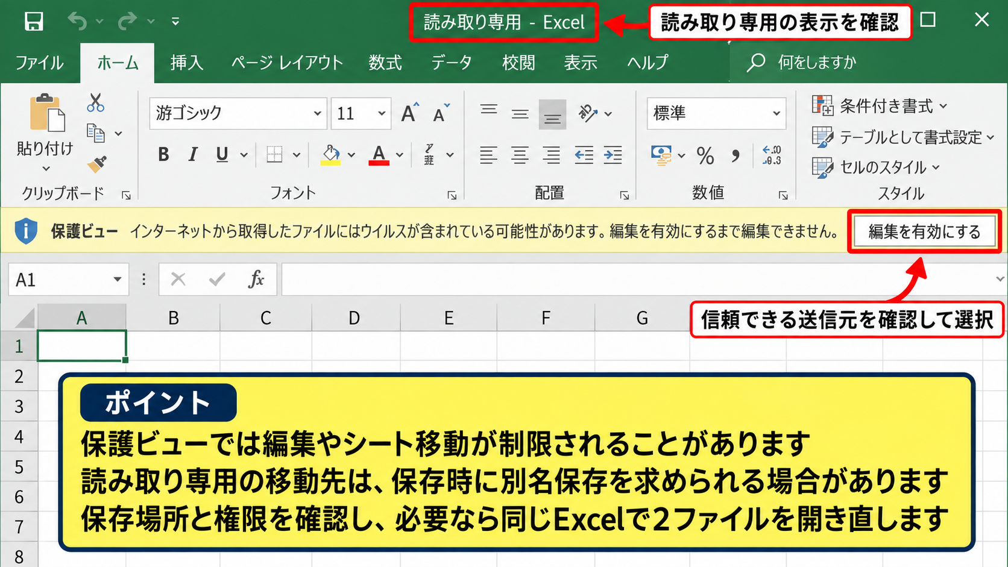Align cell text left
1008x567 pixels.
[489, 155]
